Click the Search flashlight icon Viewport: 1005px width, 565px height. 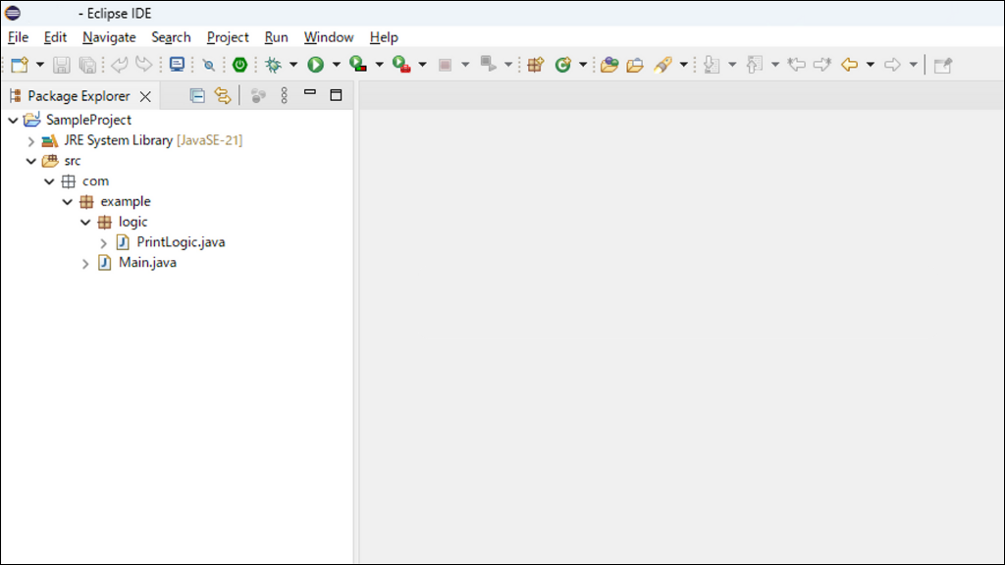click(663, 65)
